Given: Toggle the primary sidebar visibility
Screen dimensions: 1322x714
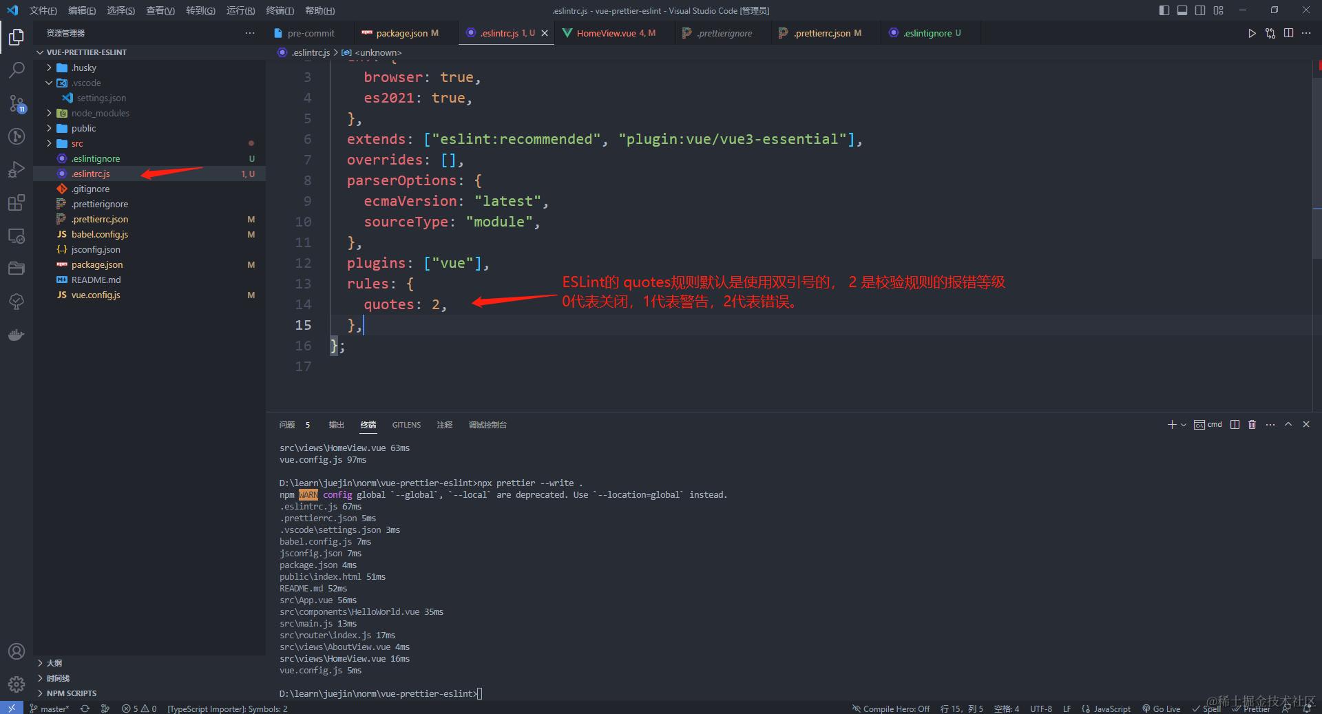Looking at the screenshot, I should (x=1164, y=10).
